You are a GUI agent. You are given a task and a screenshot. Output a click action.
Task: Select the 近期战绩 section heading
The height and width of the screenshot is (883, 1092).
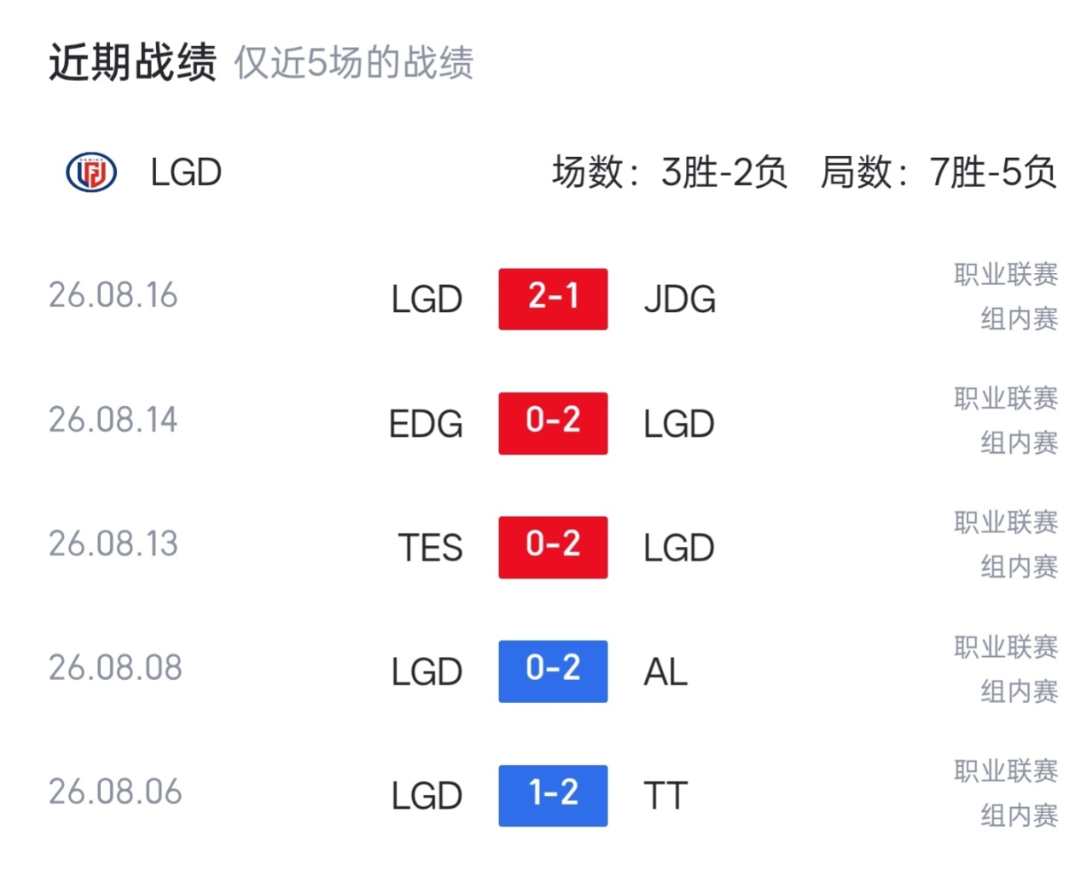click(132, 62)
